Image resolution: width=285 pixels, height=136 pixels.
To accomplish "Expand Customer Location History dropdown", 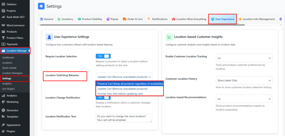I will [244, 80].
